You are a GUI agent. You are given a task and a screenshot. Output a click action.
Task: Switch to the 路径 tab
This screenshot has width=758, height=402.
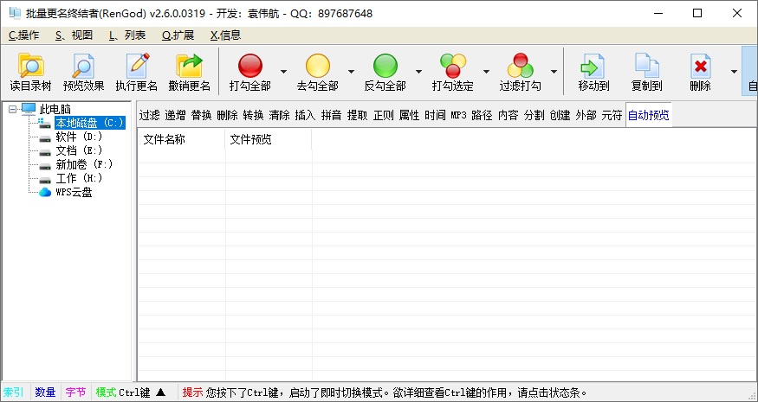482,115
